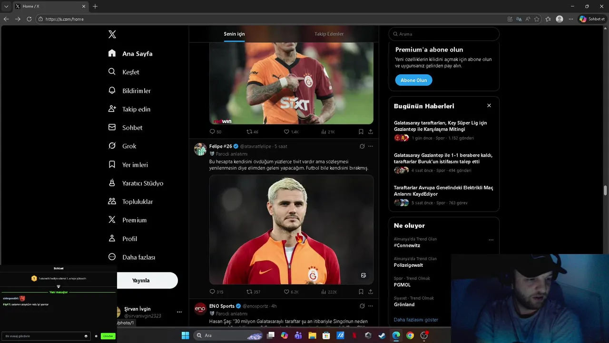Open Polizeigewalt trend
This screenshot has height=343, width=609.
[408, 265]
